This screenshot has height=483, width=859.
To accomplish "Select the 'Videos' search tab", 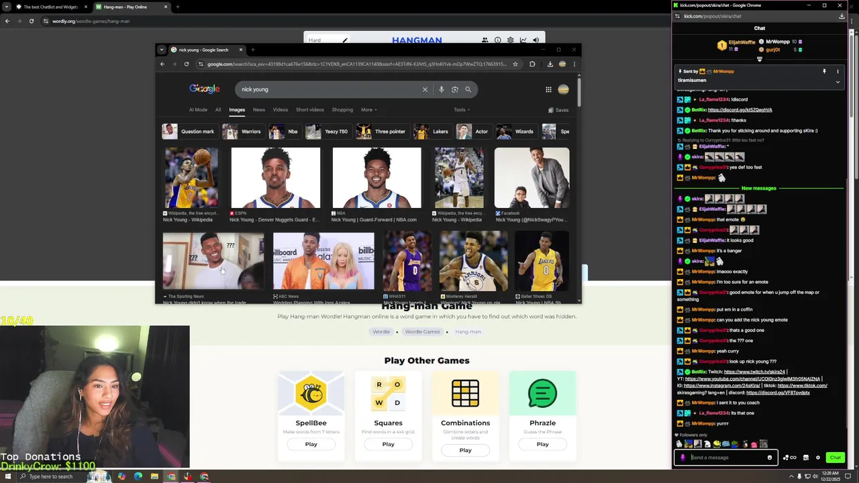I will tap(281, 110).
